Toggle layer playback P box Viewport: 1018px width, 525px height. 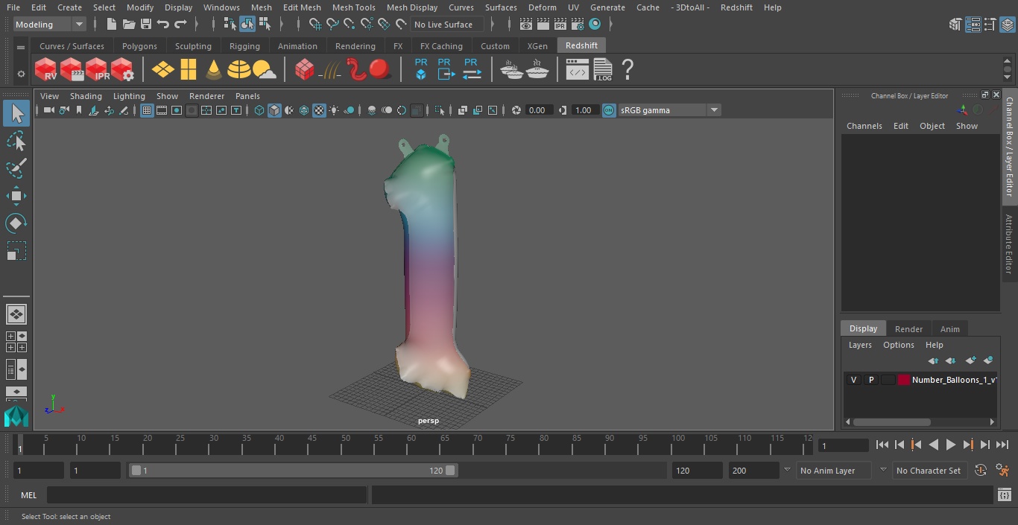tap(870, 380)
